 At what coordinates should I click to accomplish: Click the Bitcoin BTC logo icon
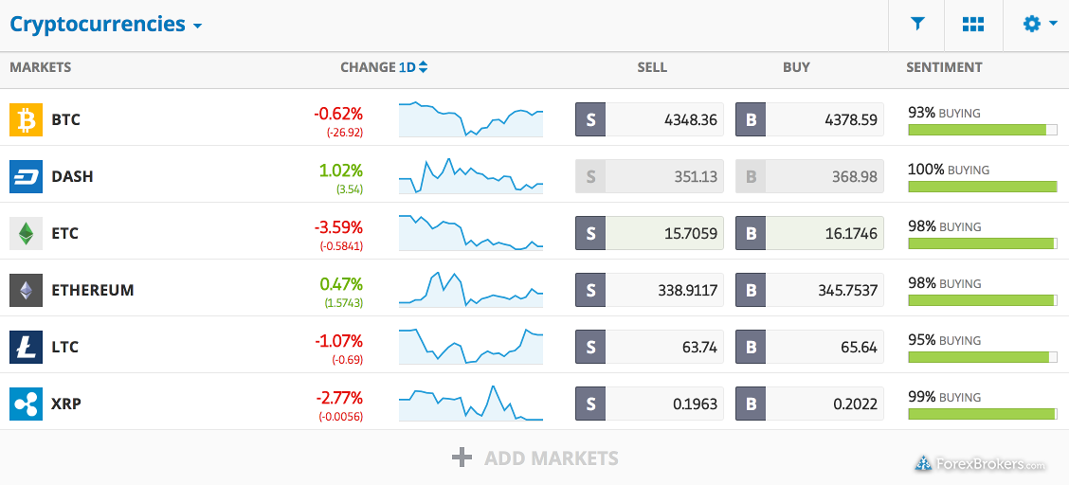point(26,120)
